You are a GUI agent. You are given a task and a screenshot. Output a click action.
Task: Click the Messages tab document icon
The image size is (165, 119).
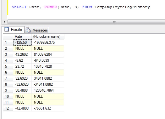(x=28, y=30)
